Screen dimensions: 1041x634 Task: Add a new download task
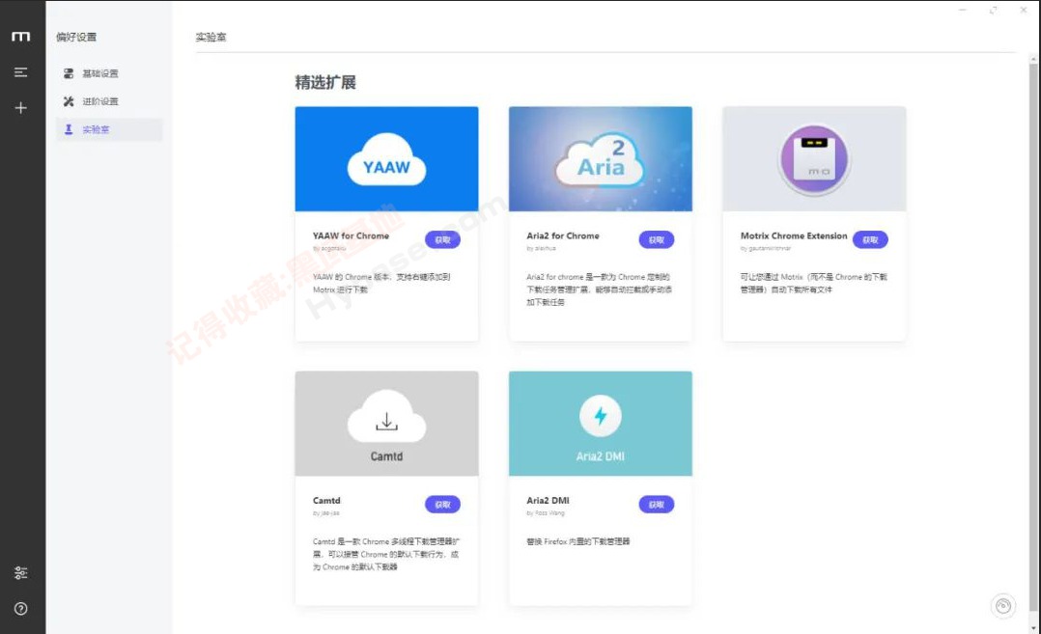(20, 107)
